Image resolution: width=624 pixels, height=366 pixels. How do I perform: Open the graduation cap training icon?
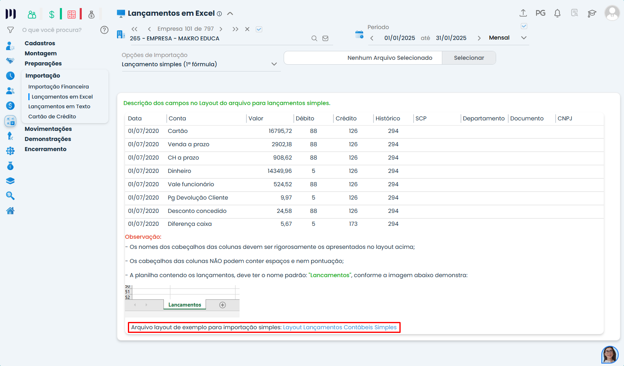point(592,13)
